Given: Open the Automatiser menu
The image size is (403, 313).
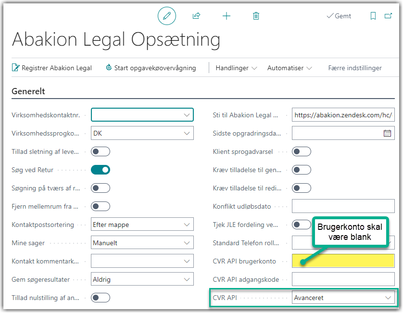Looking at the screenshot, I should [290, 68].
